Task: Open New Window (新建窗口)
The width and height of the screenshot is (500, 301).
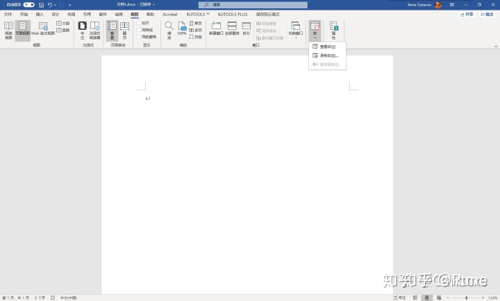Action: [x=216, y=29]
